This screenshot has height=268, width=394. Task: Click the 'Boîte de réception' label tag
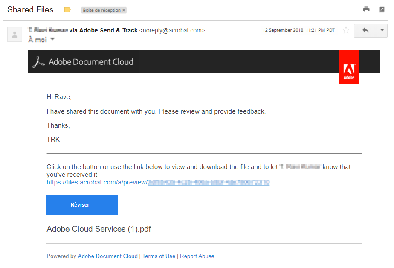click(x=101, y=10)
